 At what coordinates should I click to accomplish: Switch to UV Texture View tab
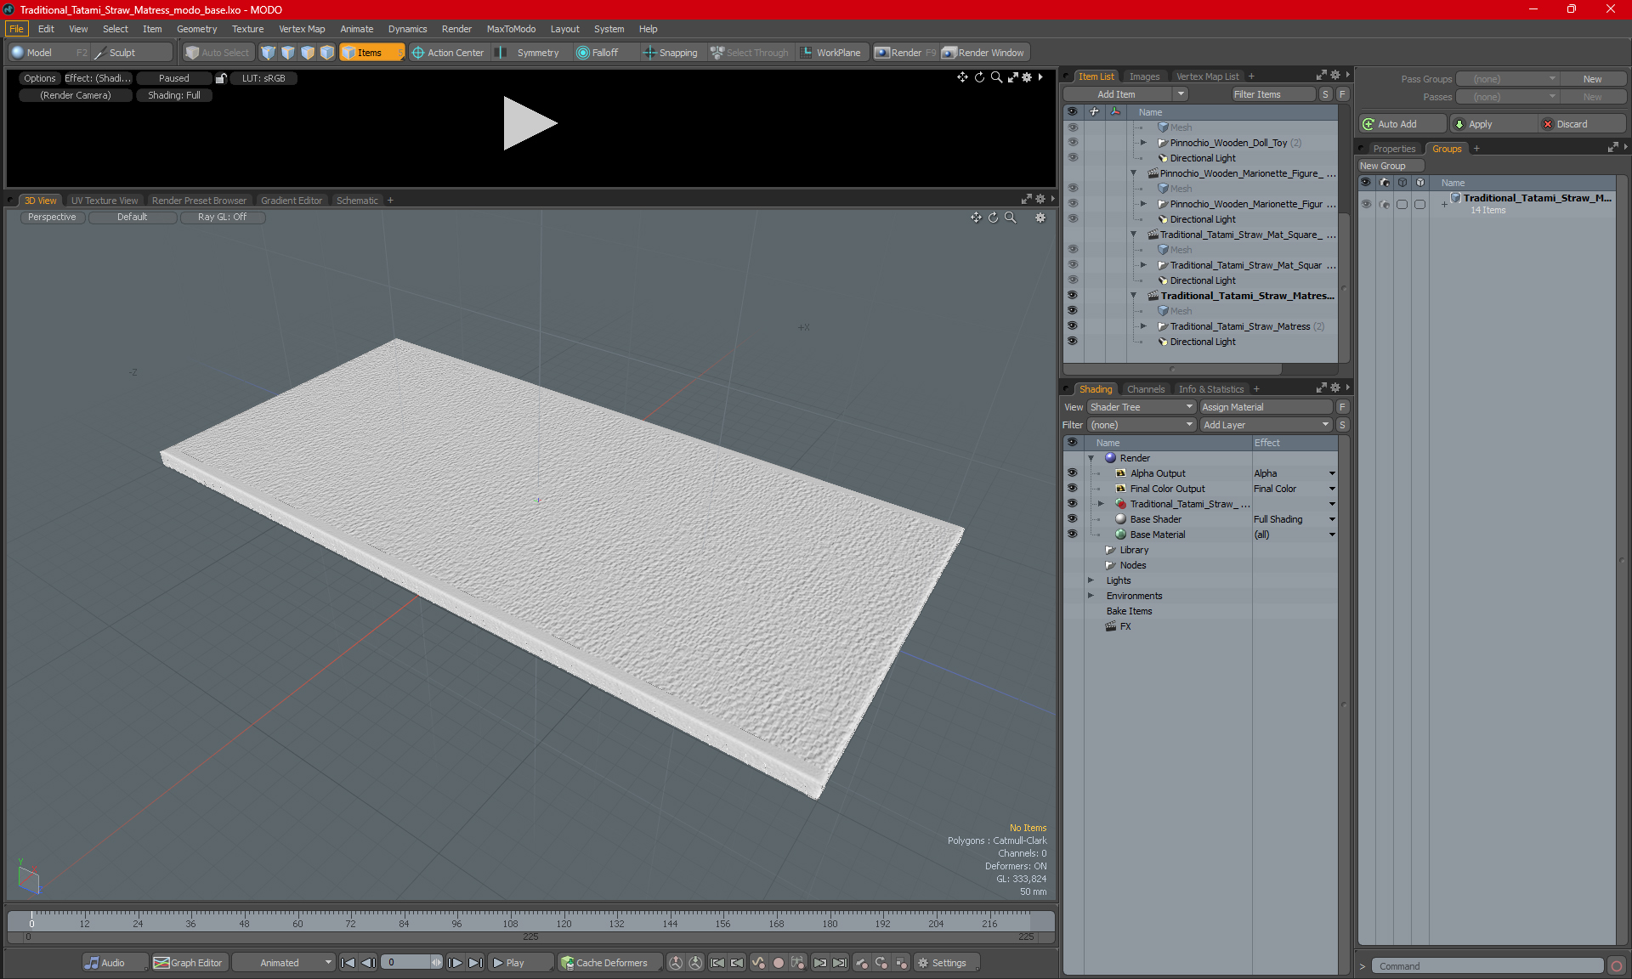pos(105,201)
